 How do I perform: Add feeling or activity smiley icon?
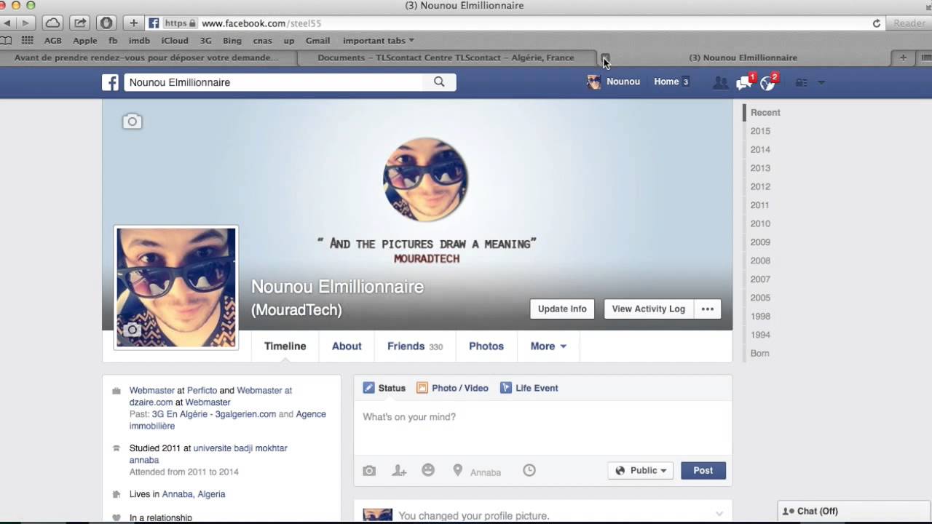coord(428,470)
